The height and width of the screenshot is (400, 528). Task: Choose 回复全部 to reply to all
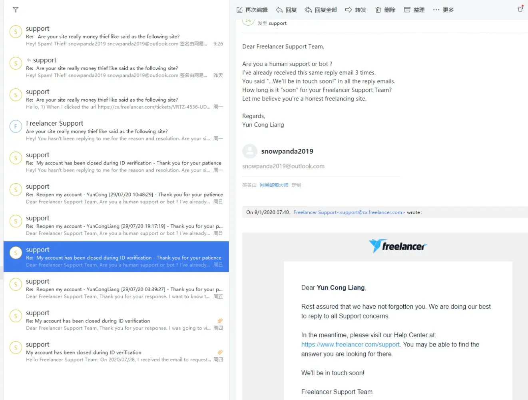pos(321,10)
